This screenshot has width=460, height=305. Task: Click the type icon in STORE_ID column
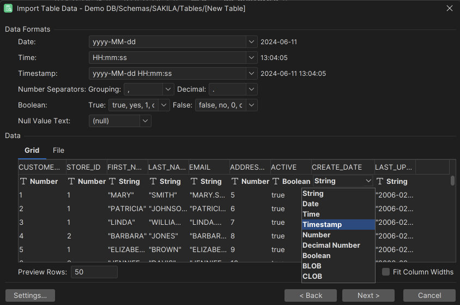pos(71,181)
